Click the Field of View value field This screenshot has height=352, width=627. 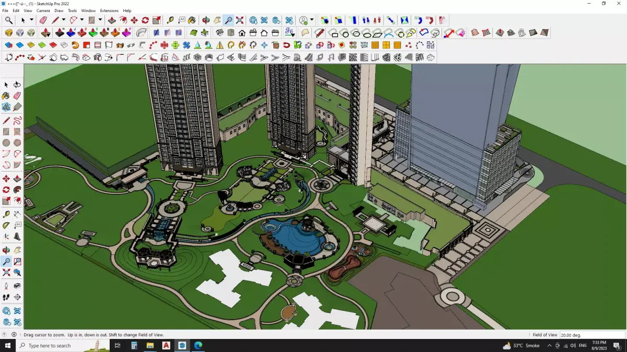(x=592, y=335)
